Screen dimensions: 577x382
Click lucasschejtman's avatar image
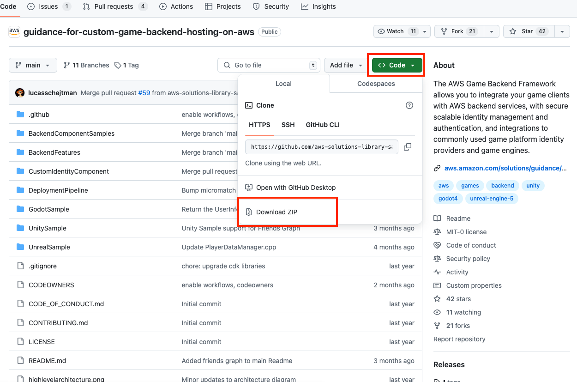pos(20,93)
